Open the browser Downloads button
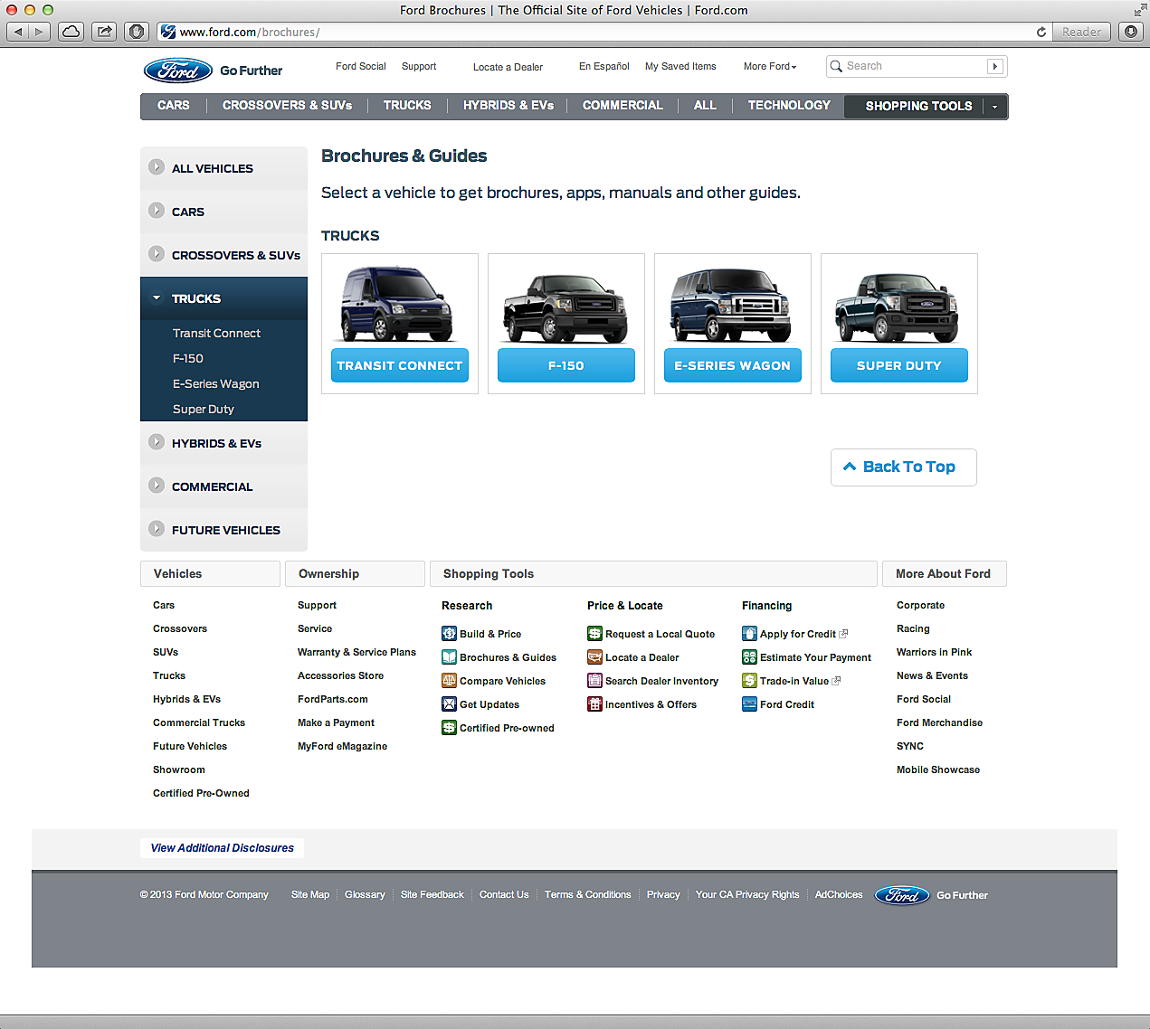1150x1029 pixels. (1131, 32)
